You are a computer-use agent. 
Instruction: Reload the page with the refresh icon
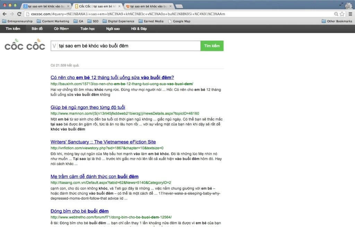point(19,14)
